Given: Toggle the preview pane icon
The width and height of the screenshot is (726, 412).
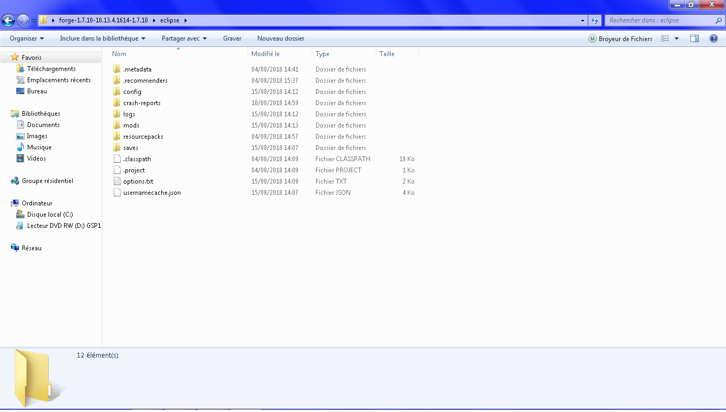Looking at the screenshot, I should pos(694,38).
